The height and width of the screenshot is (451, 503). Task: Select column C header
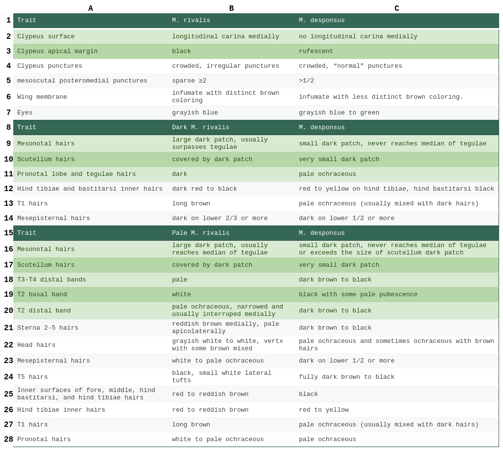tap(396, 8)
